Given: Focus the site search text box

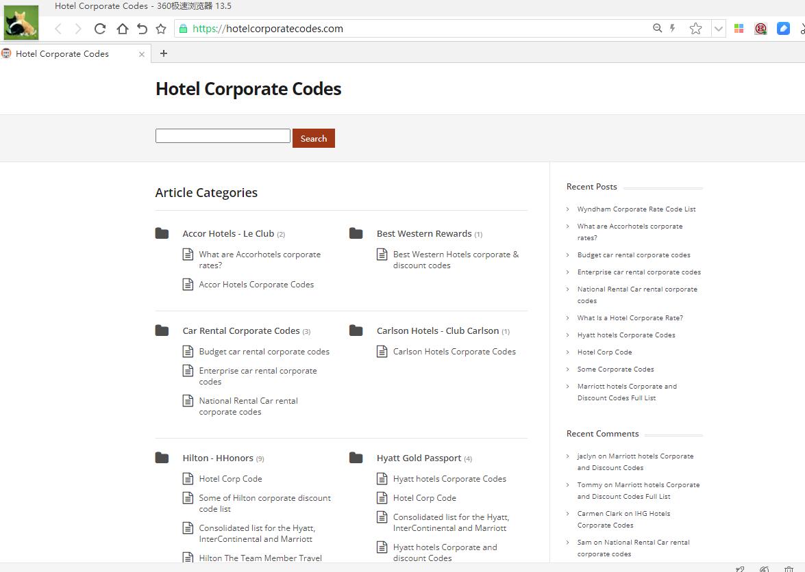Looking at the screenshot, I should coord(223,136).
